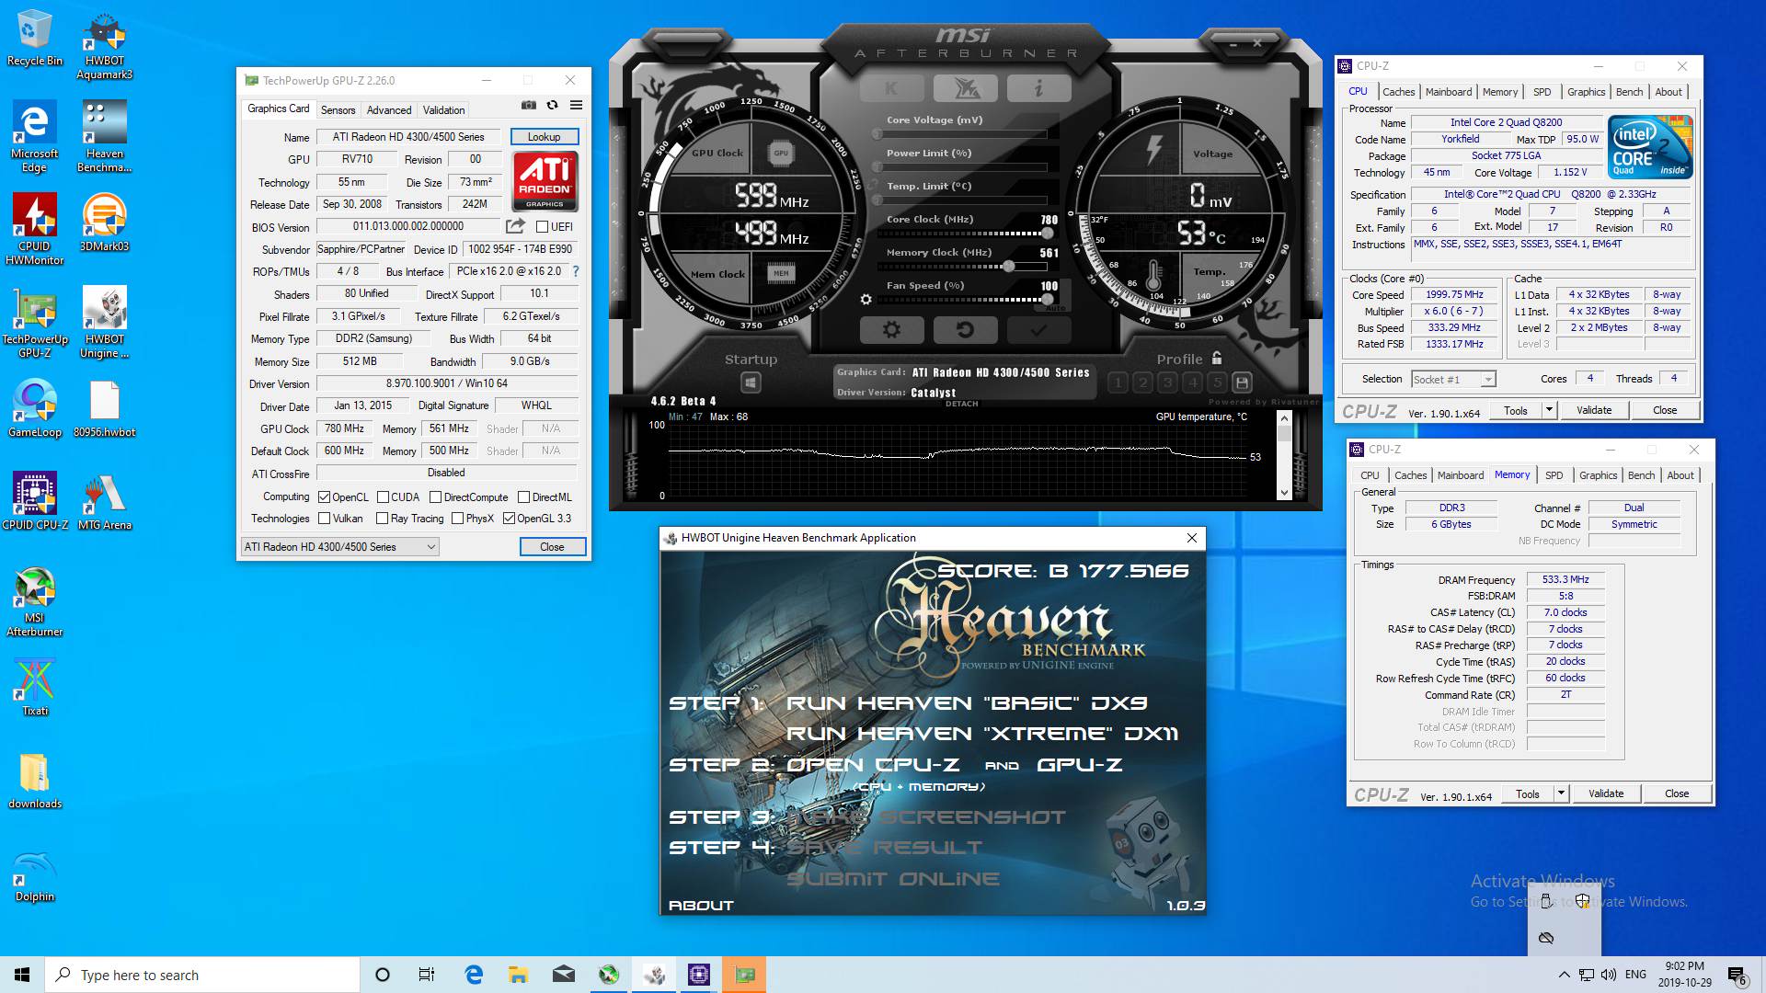Open HWBOT Aquamark3 desktop icon

pos(105,45)
